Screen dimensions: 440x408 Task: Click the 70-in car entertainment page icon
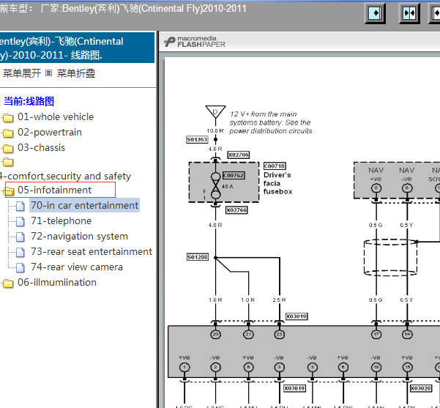pyautogui.click(x=20, y=206)
